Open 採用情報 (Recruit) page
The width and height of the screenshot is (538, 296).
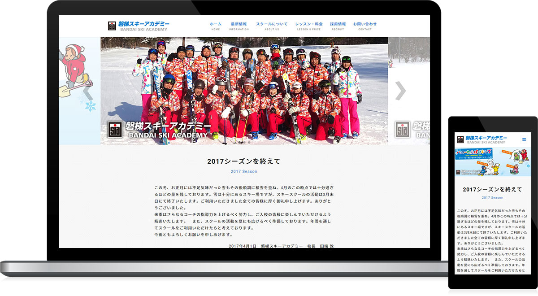pyautogui.click(x=338, y=26)
